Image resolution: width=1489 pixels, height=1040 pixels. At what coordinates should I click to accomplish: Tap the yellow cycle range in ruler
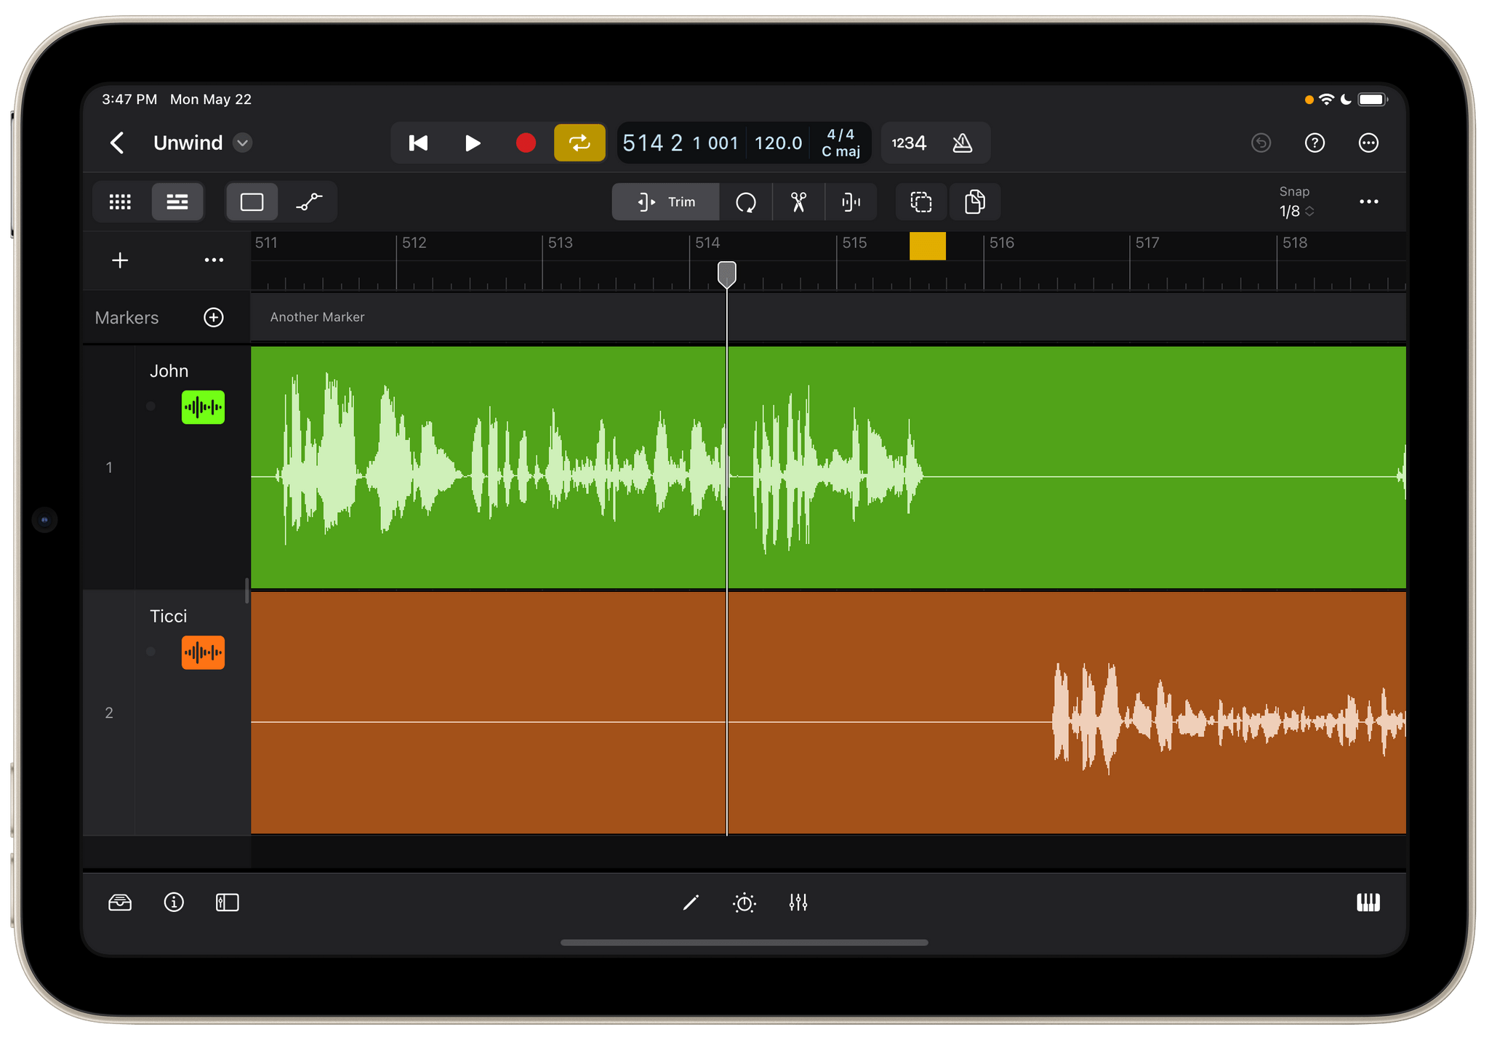click(928, 246)
